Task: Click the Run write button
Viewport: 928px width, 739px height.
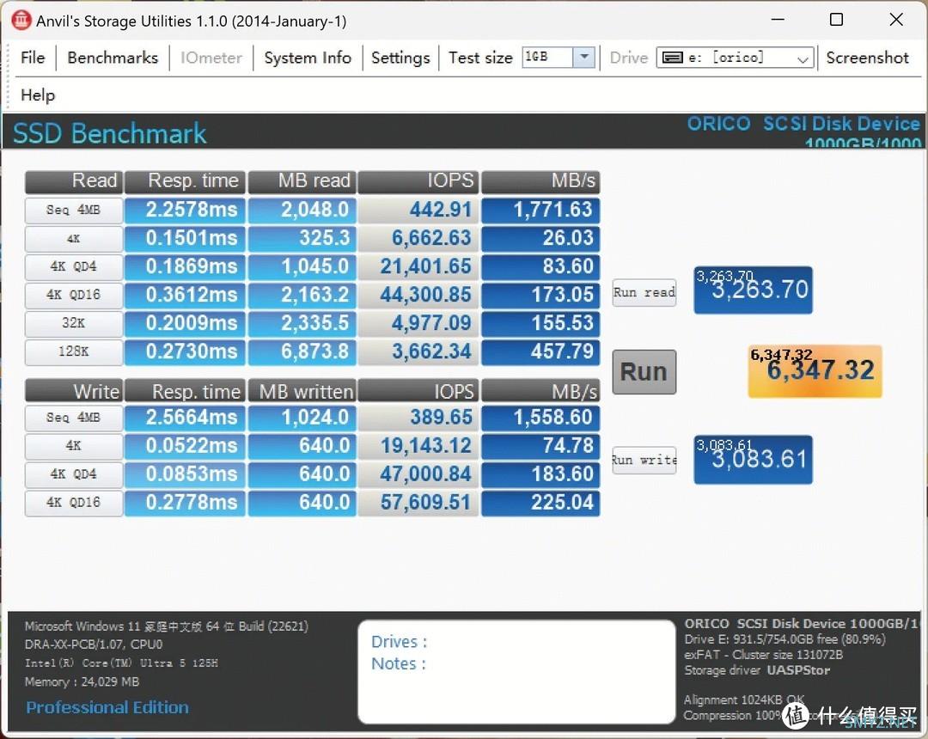Action: pyautogui.click(x=644, y=460)
